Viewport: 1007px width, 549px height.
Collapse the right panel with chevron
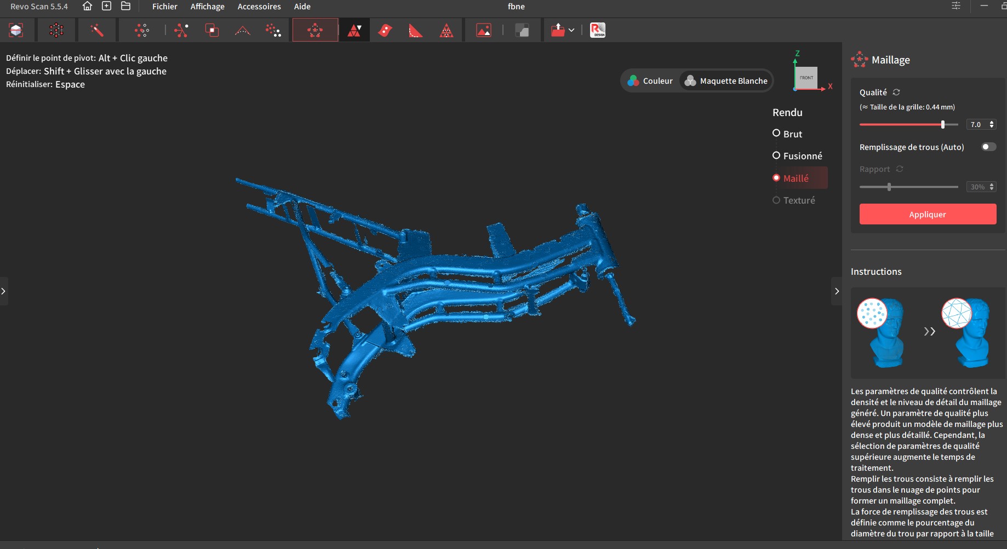pyautogui.click(x=837, y=291)
